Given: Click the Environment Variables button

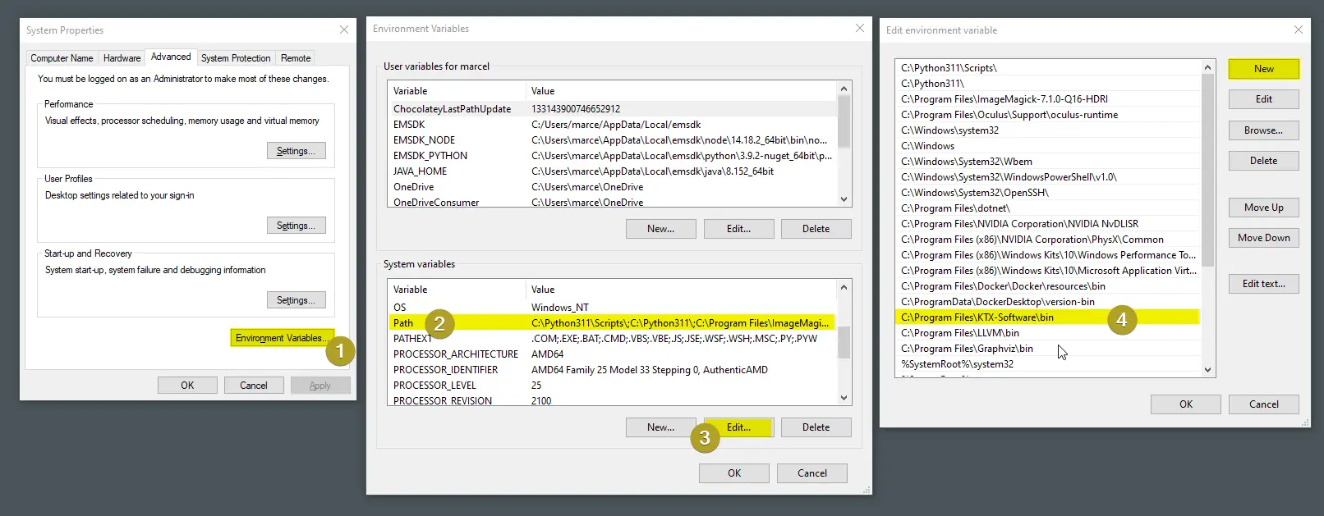Looking at the screenshot, I should [279, 338].
